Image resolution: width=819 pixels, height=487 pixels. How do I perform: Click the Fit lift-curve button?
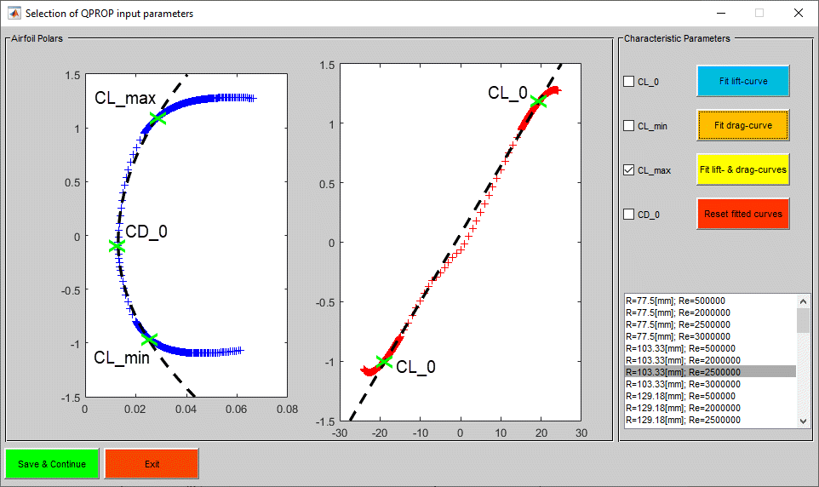coord(742,81)
